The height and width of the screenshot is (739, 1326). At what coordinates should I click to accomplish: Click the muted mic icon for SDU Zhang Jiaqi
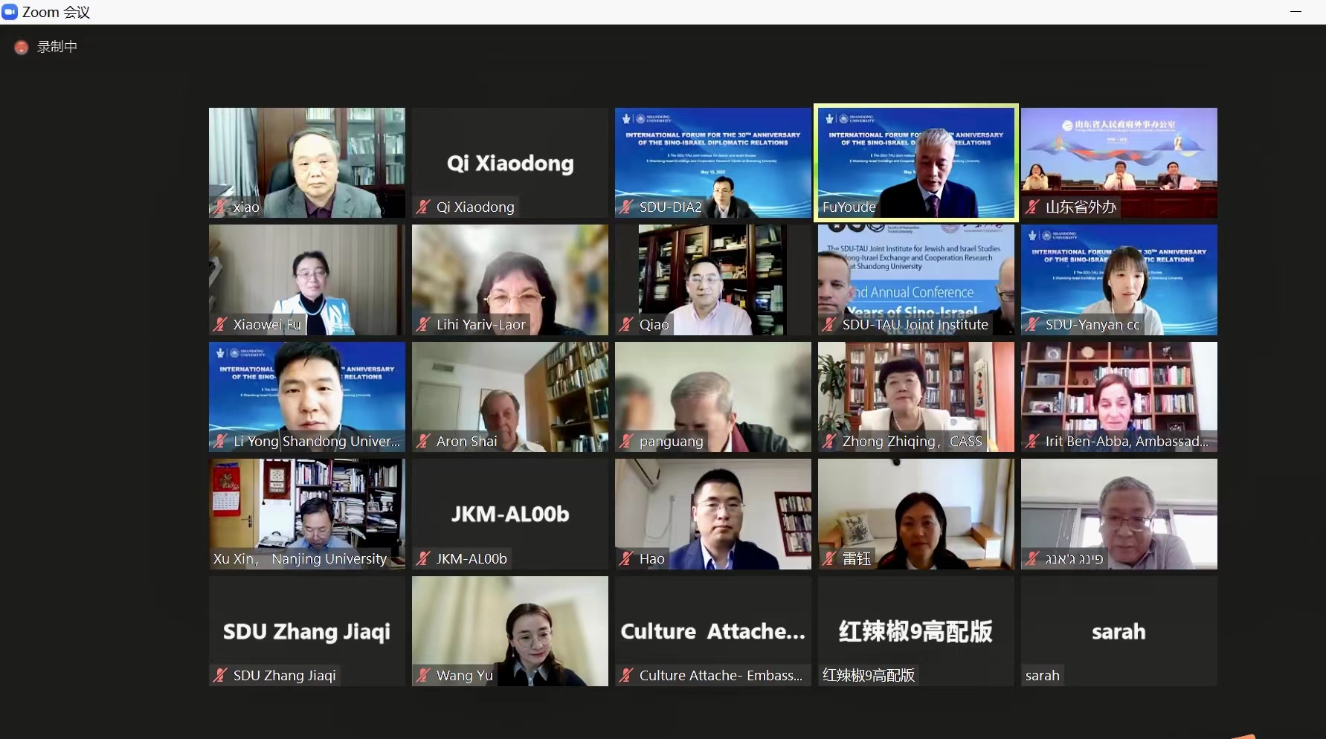(x=221, y=676)
